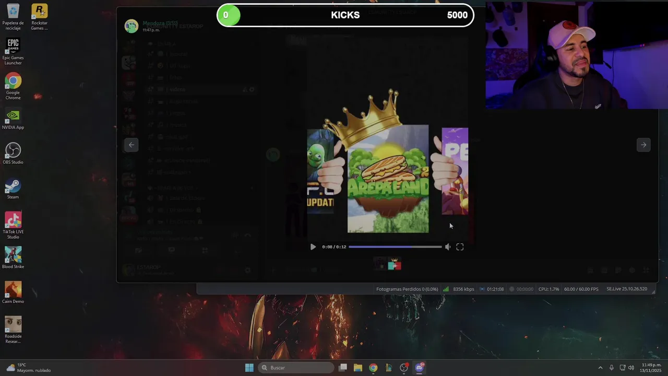Click the Buscar taskbar search box
This screenshot has height=376, width=668.
tap(296, 368)
